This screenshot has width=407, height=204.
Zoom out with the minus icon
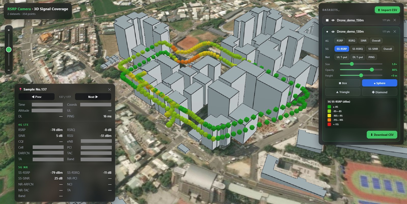9,70
